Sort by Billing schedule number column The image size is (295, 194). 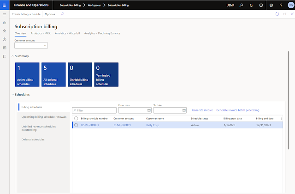pos(94,118)
